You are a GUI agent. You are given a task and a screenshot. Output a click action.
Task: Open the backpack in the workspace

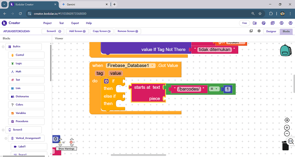click(286, 50)
